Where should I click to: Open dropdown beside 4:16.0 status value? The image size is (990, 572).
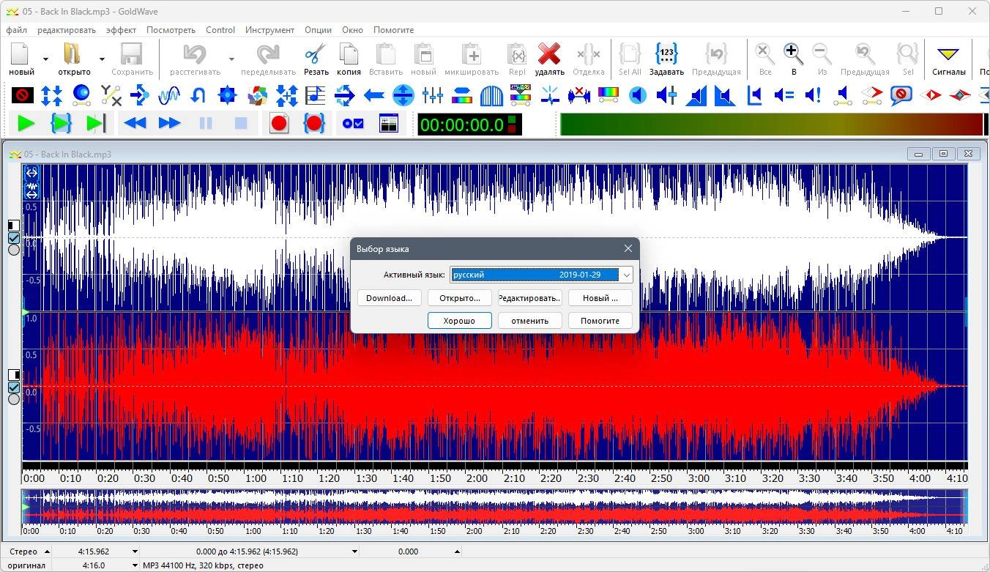(x=135, y=565)
